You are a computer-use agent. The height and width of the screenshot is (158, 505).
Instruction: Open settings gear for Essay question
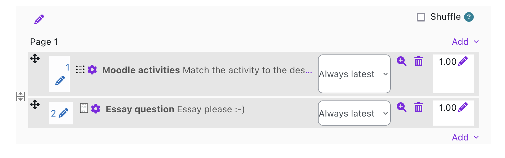pos(96,109)
